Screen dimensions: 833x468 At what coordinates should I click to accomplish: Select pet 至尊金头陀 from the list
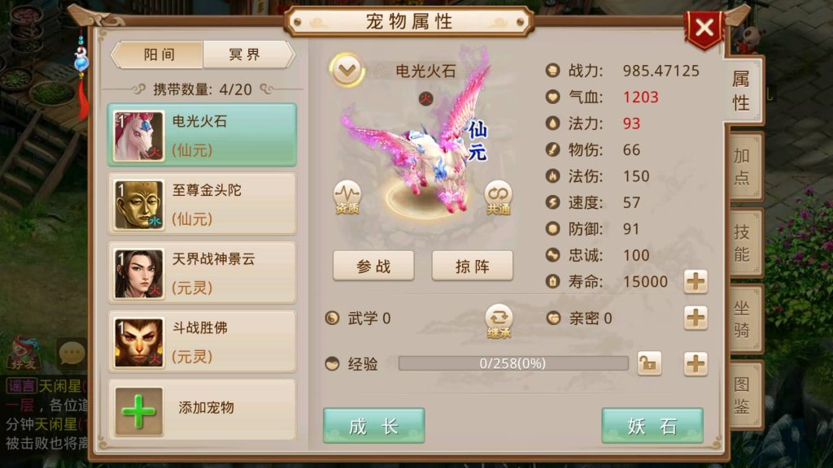click(202, 204)
